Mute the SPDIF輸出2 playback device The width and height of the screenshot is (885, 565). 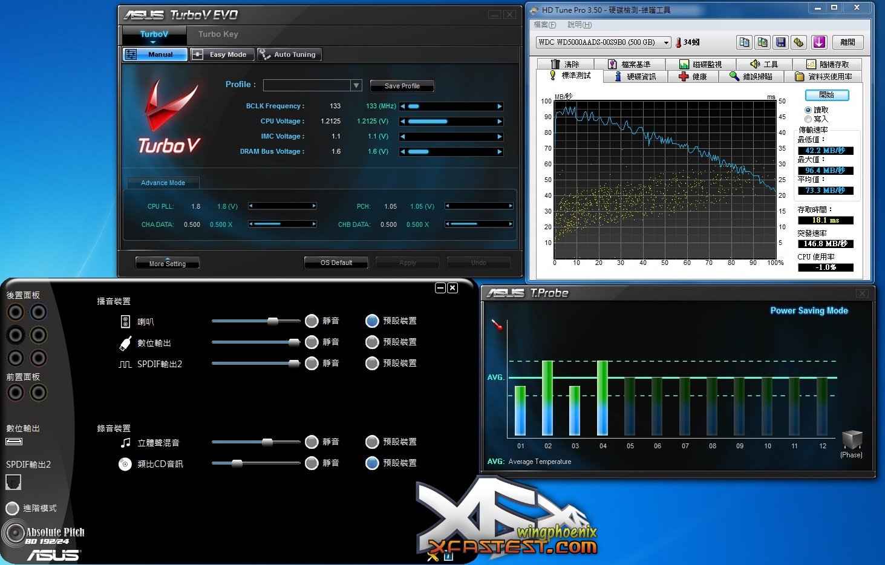(312, 363)
